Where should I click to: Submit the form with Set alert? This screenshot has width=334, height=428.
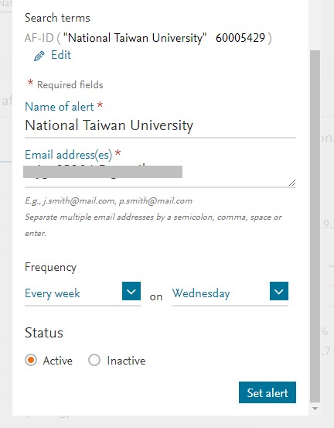268,392
